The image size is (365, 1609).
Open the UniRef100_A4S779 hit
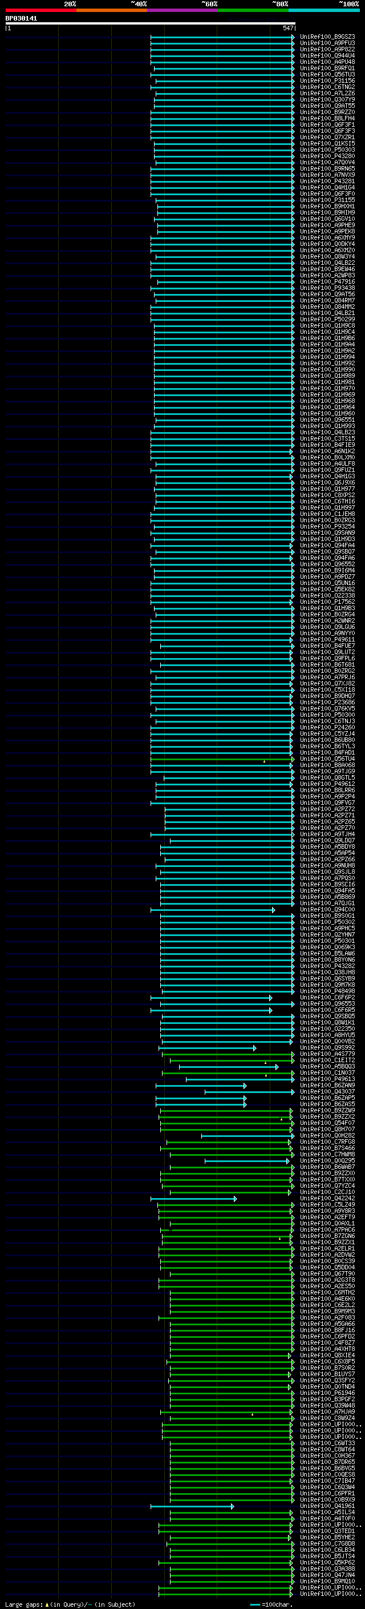(327, 1054)
